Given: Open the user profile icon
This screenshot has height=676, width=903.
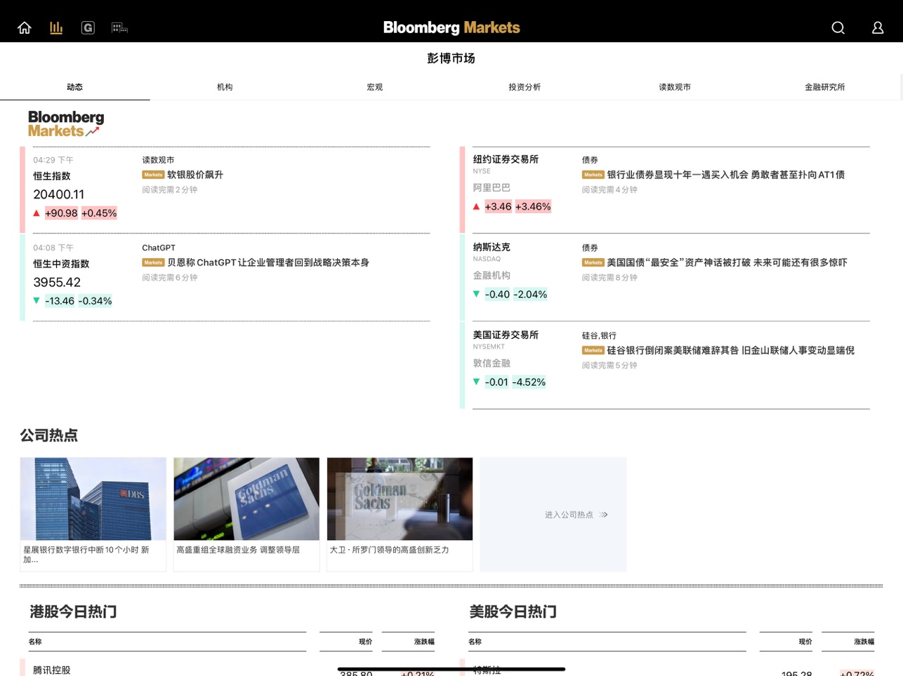Looking at the screenshot, I should pos(878,28).
